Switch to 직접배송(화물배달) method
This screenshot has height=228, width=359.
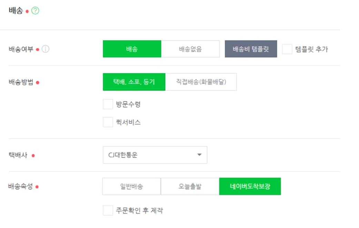[x=201, y=82]
